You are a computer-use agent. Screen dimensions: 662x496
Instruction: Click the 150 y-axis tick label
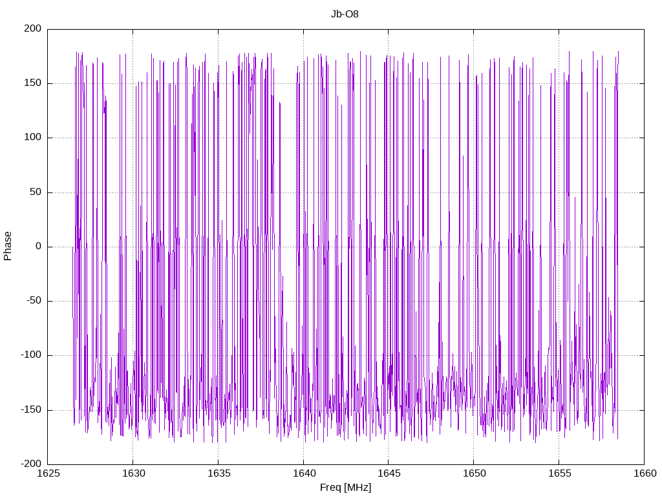tap(33, 83)
